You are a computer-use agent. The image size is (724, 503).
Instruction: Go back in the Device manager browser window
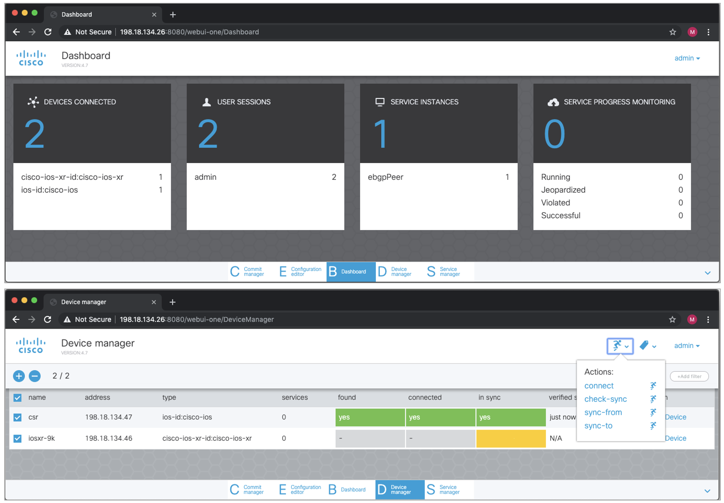point(16,319)
